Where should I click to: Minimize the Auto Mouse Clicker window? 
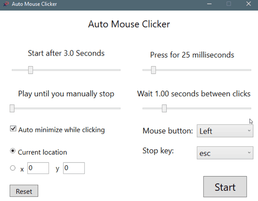[x=209, y=4]
